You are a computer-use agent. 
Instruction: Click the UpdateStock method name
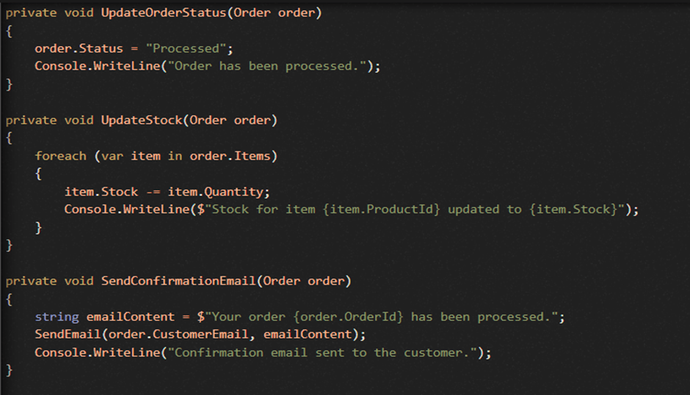(142, 120)
